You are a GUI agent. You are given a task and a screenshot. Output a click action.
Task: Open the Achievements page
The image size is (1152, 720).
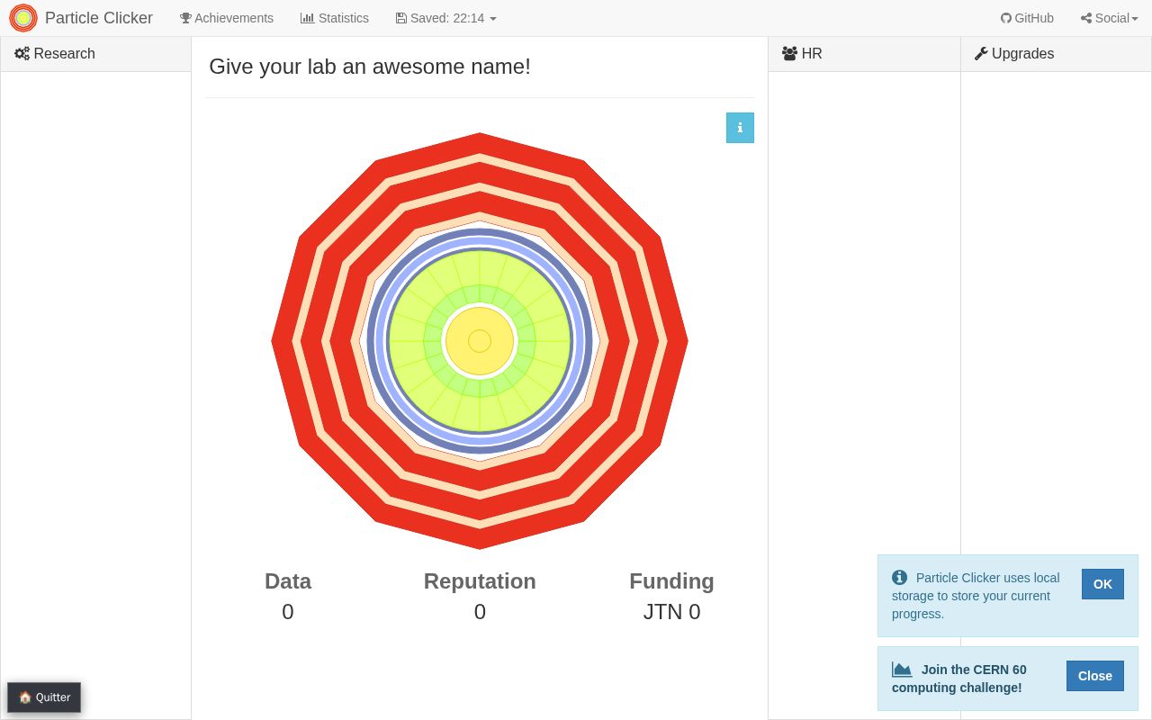tap(227, 18)
